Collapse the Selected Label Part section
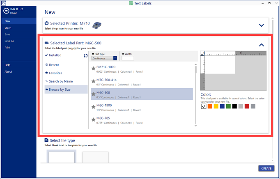 click(261, 45)
